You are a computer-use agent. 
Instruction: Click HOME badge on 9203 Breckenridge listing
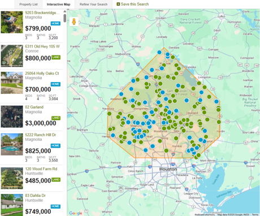pyautogui.click(x=55, y=23)
